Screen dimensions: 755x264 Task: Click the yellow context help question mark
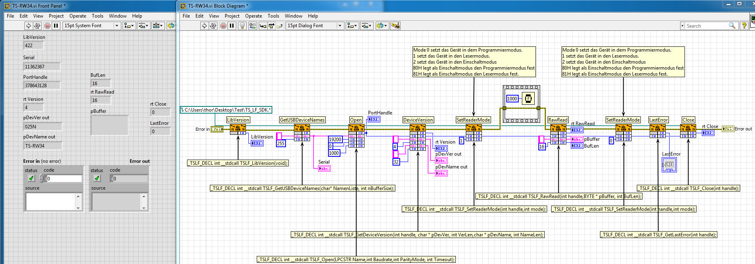744,26
